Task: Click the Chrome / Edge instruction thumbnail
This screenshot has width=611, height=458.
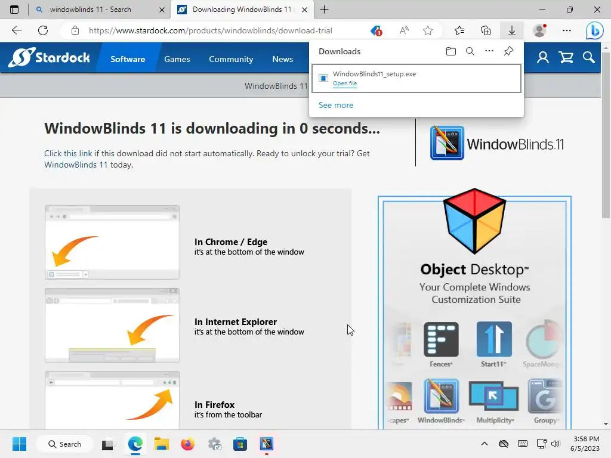Action: (x=112, y=242)
